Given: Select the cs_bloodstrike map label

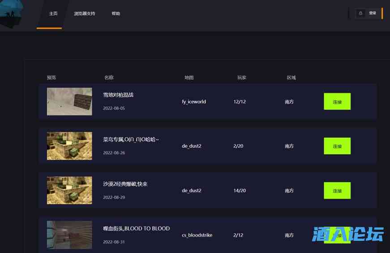Looking at the screenshot, I should pyautogui.click(x=197, y=235).
